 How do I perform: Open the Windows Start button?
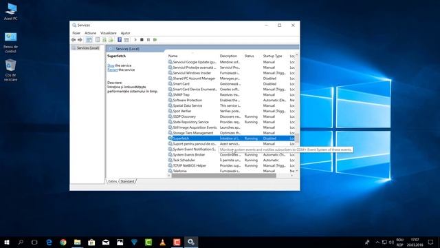pyautogui.click(x=7, y=242)
